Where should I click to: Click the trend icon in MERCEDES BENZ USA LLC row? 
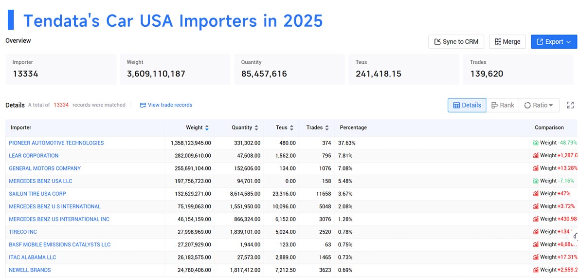click(x=536, y=181)
